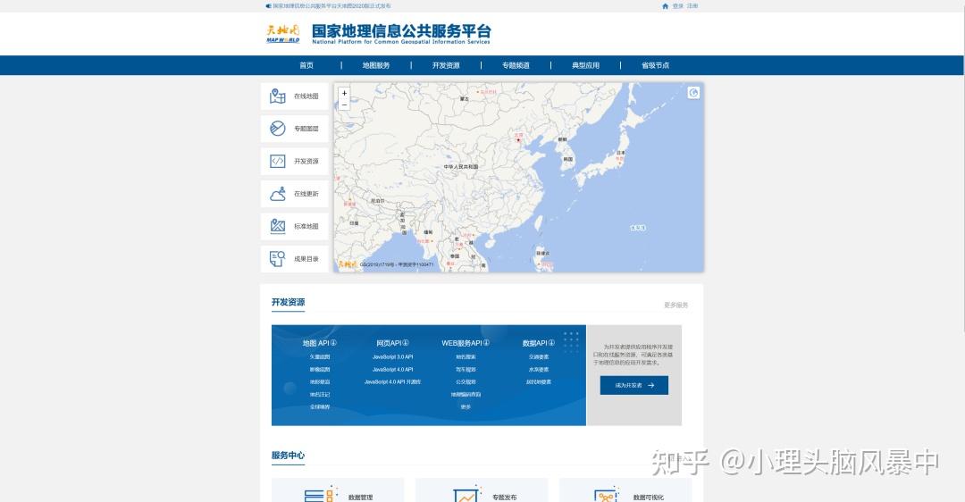Click 更多 under WEB服务API
This screenshot has height=502, width=965.
click(466, 407)
